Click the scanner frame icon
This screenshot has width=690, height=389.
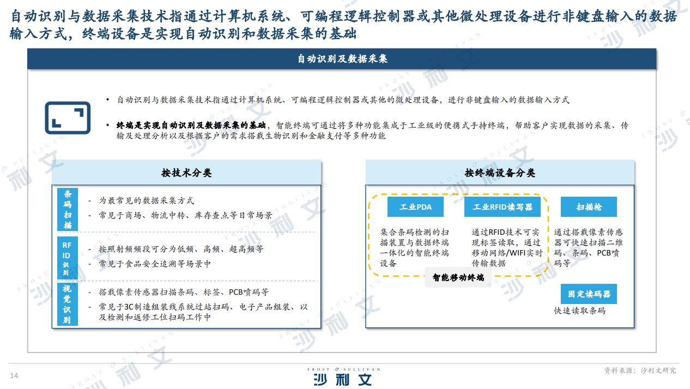pyautogui.click(x=68, y=118)
